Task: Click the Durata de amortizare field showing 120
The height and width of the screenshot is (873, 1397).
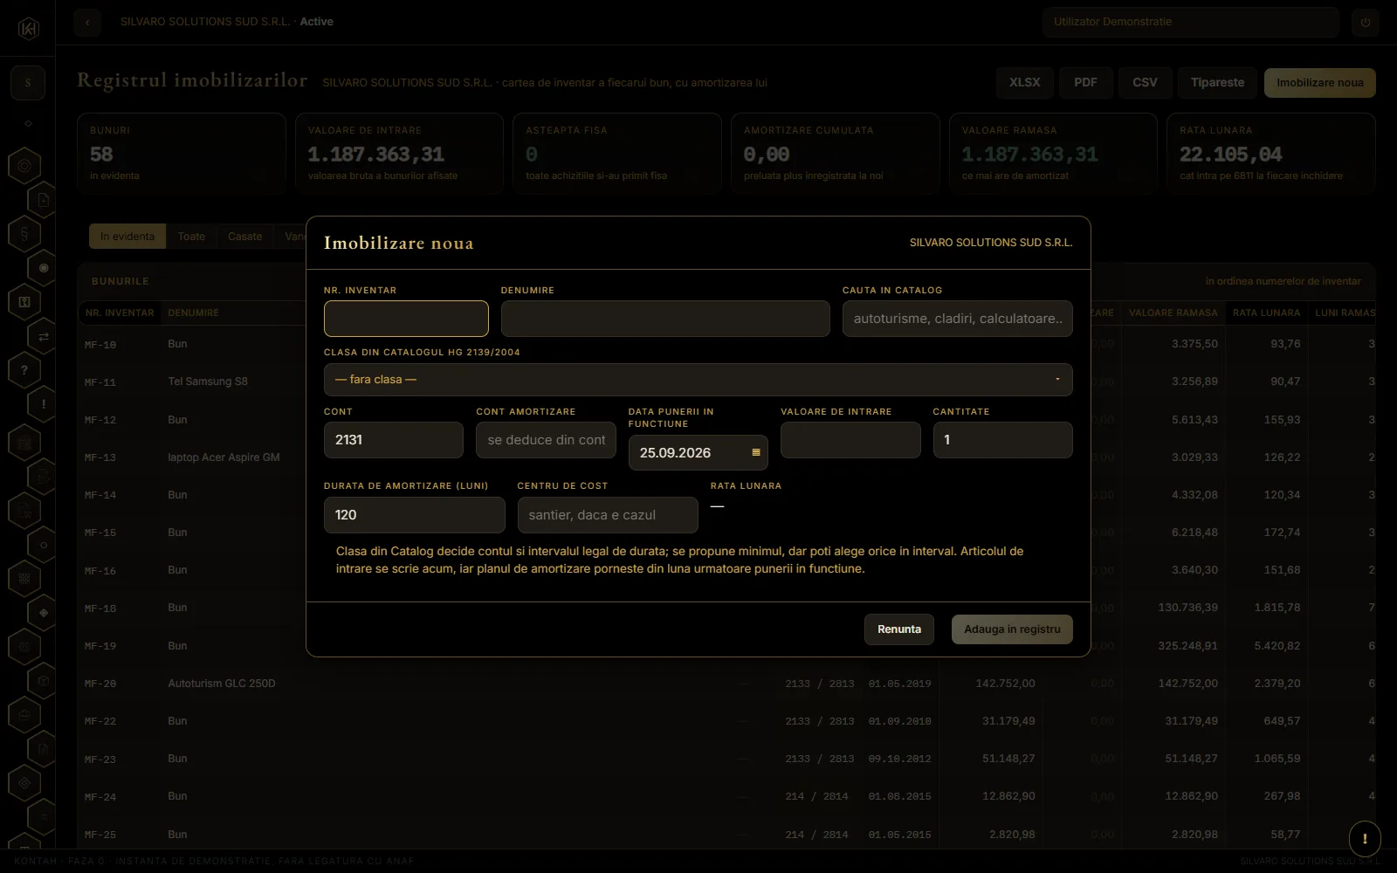Action: (415, 515)
